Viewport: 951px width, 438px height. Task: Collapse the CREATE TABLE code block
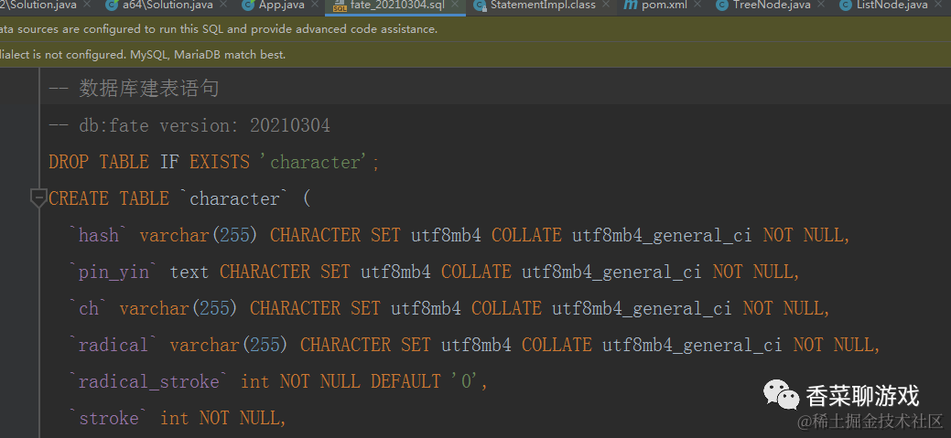coord(38,198)
